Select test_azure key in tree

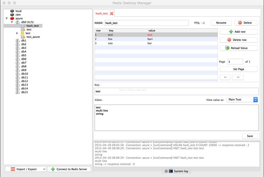[33, 37]
